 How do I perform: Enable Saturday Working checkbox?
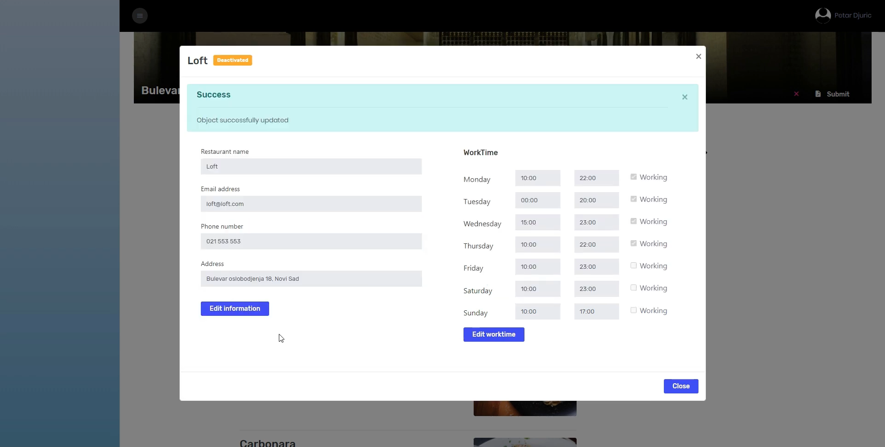pyautogui.click(x=633, y=288)
